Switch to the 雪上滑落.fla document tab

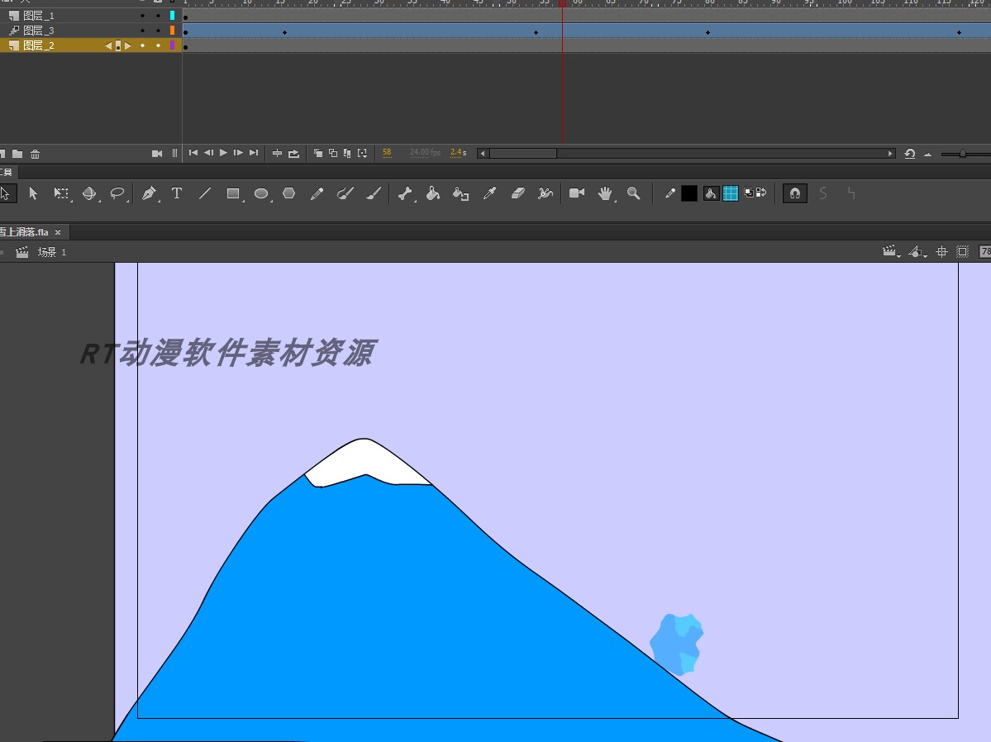(x=25, y=232)
